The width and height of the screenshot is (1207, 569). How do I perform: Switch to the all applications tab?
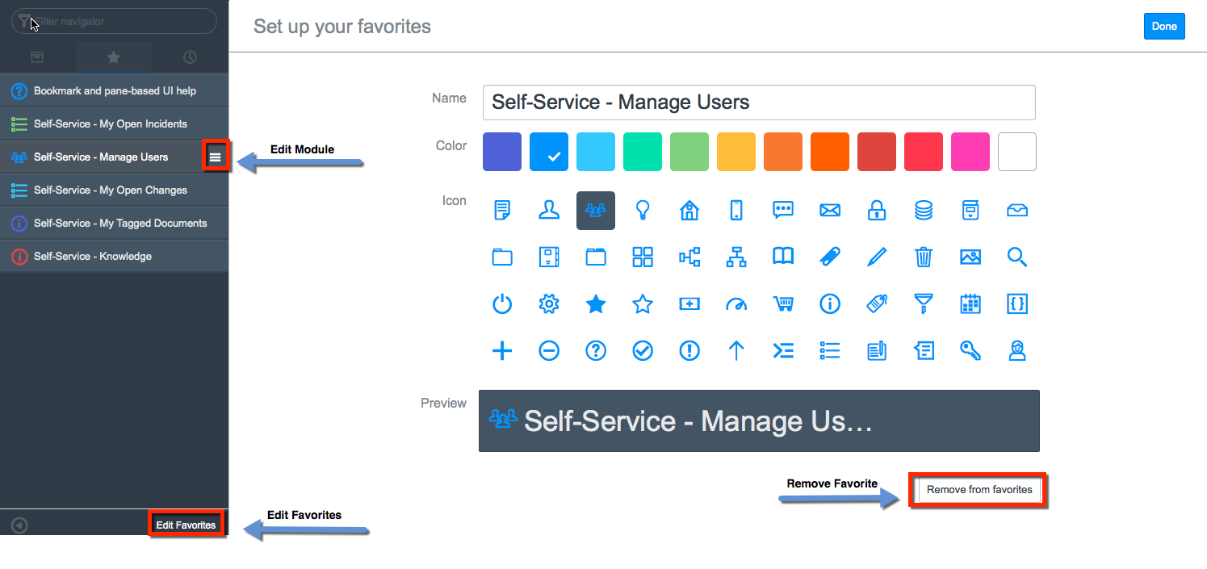pos(37,57)
